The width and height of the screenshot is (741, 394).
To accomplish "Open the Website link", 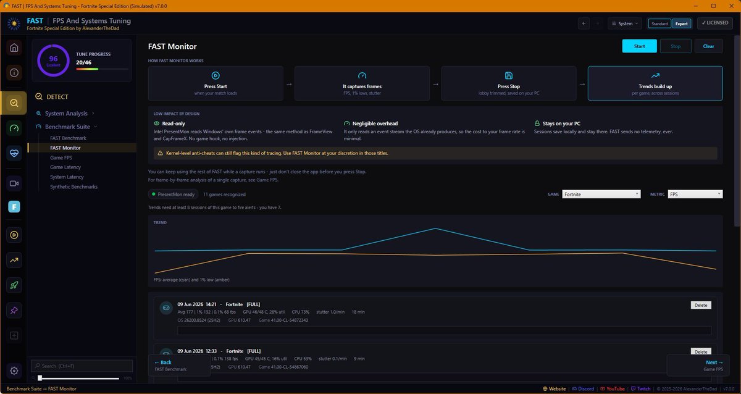I will tap(554, 389).
